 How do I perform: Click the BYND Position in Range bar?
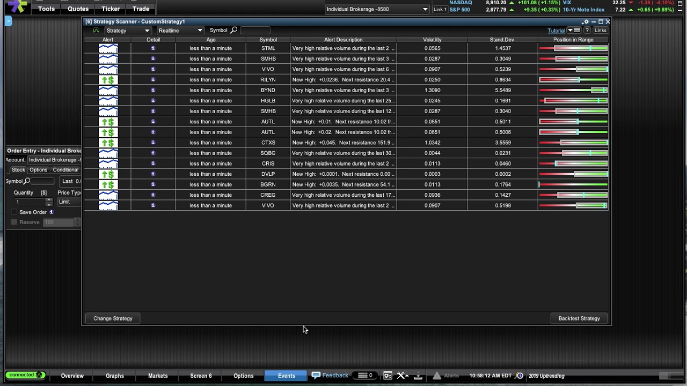coord(573,90)
